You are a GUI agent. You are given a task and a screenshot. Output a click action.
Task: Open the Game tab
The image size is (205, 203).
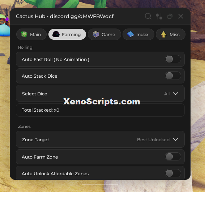pos(104,34)
